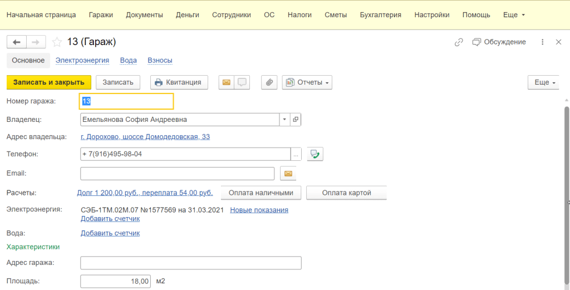This screenshot has width=570, height=290.
Task: Open the three-dot options menu
Action: point(542,42)
